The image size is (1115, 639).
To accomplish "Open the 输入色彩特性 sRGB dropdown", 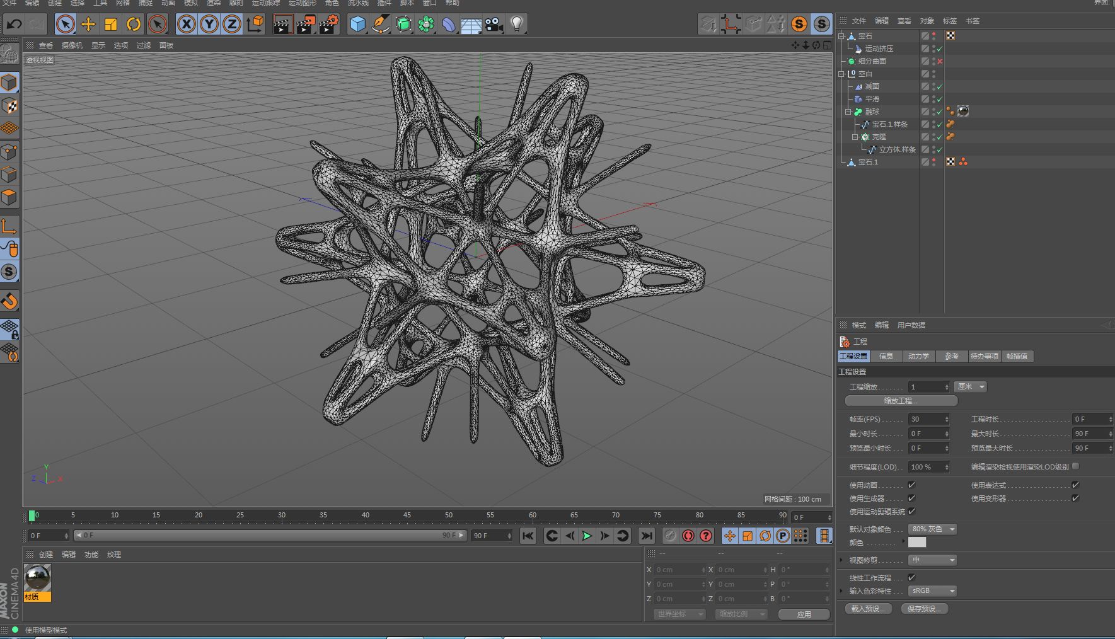I will coord(932,590).
